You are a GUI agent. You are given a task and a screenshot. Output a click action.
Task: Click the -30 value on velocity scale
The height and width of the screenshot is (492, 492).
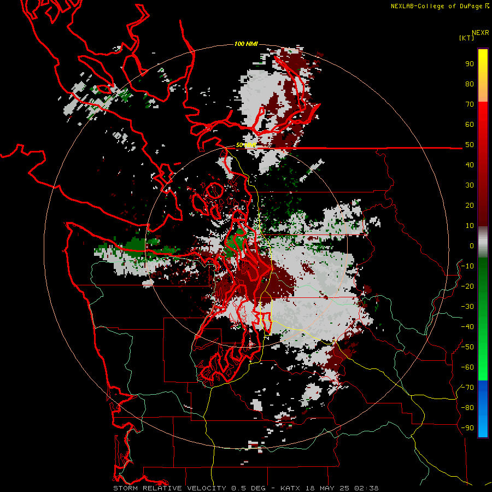point(467,307)
